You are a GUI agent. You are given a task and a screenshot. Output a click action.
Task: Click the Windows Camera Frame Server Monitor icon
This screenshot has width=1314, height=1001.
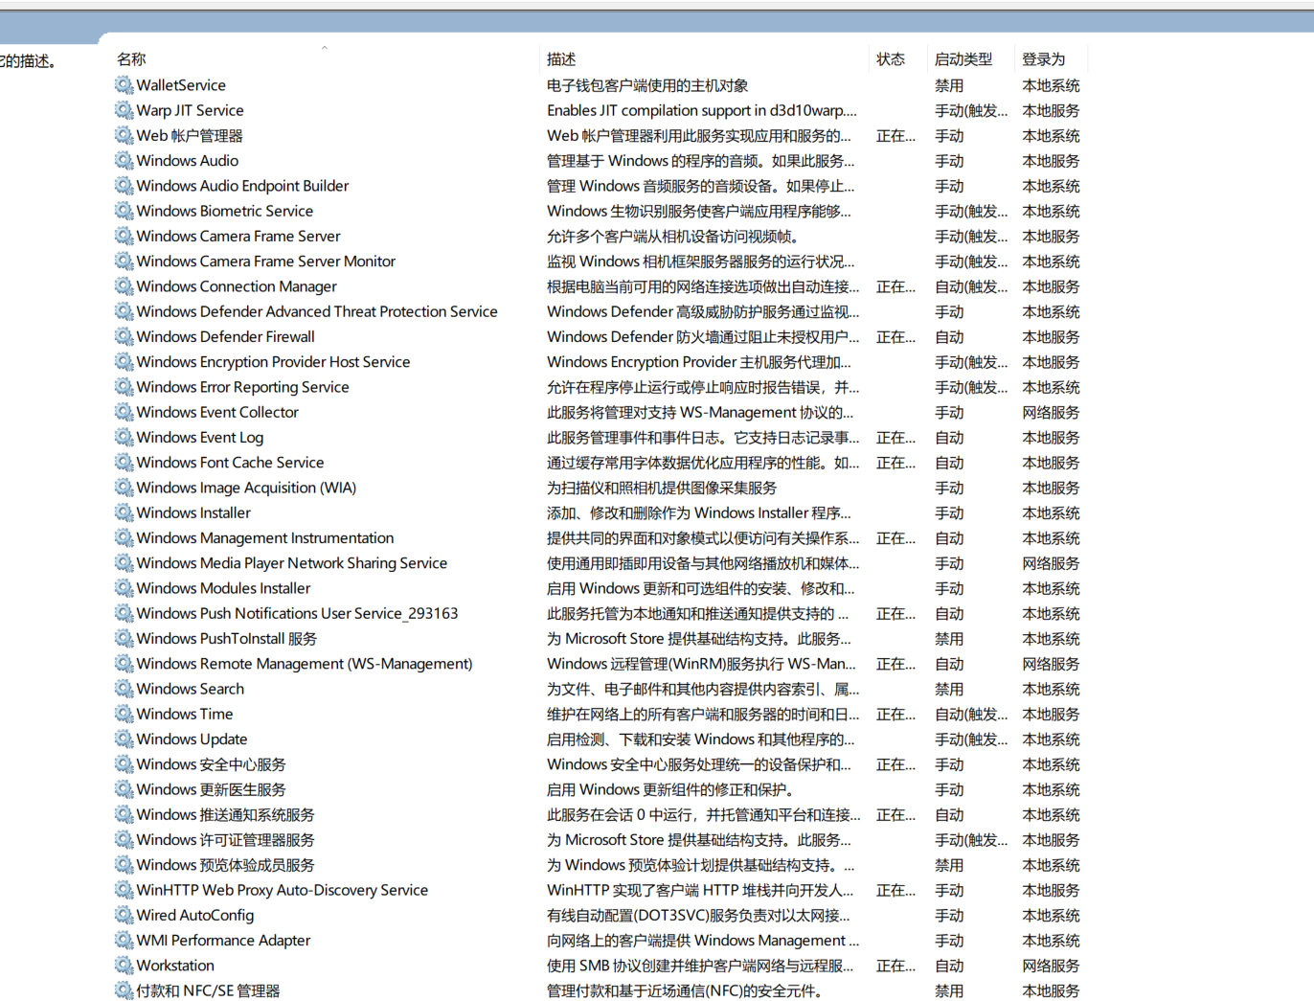(x=124, y=262)
